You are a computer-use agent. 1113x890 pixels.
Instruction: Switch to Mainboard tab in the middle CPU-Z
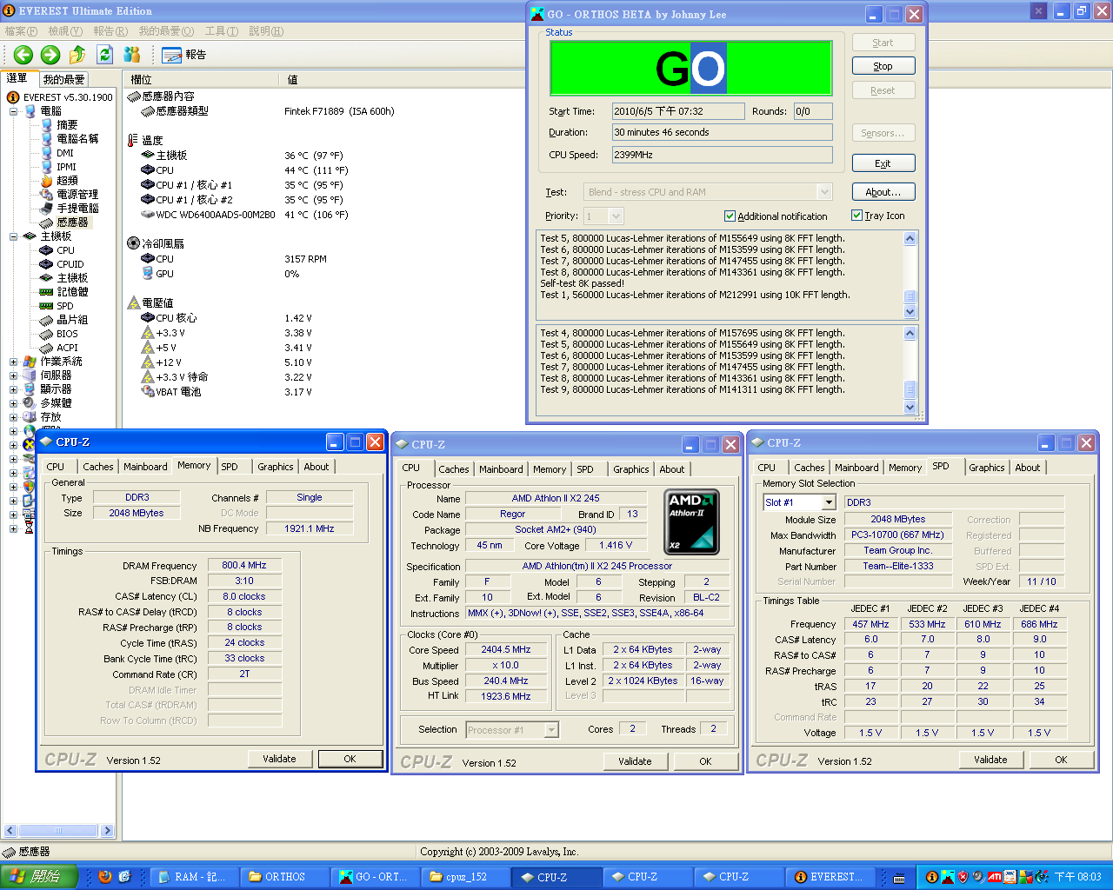click(x=501, y=469)
